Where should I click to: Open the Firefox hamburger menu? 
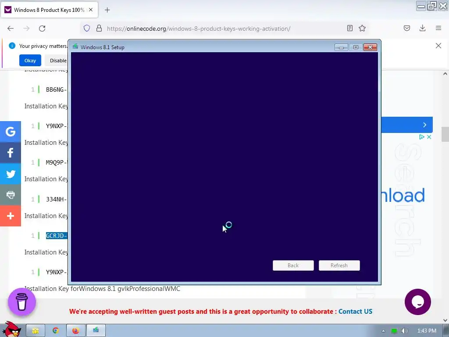[x=438, y=28]
